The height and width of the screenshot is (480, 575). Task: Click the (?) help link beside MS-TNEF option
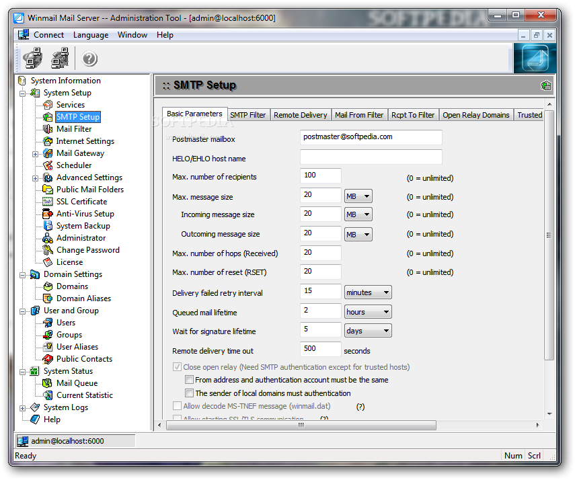pyautogui.click(x=360, y=407)
